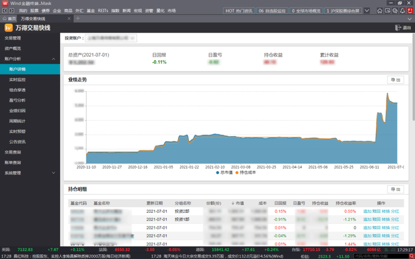Click the HOT 热门资讯 button
The width and height of the screenshot is (415, 259).
tap(238, 11)
